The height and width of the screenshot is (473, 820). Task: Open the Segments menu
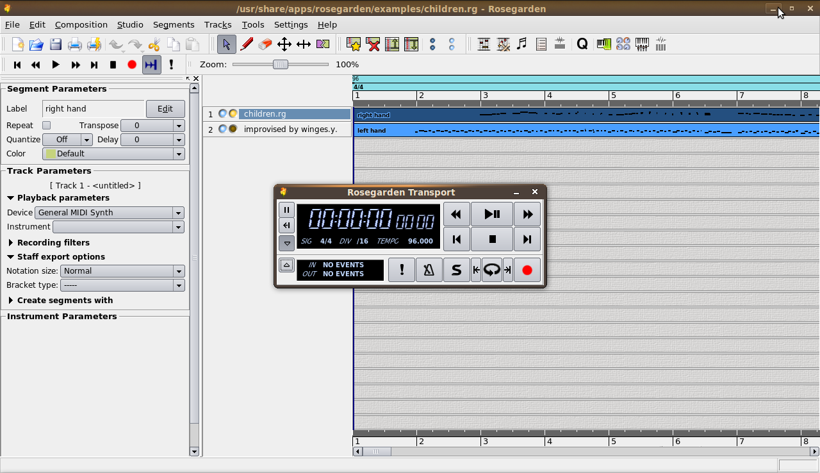pos(174,24)
